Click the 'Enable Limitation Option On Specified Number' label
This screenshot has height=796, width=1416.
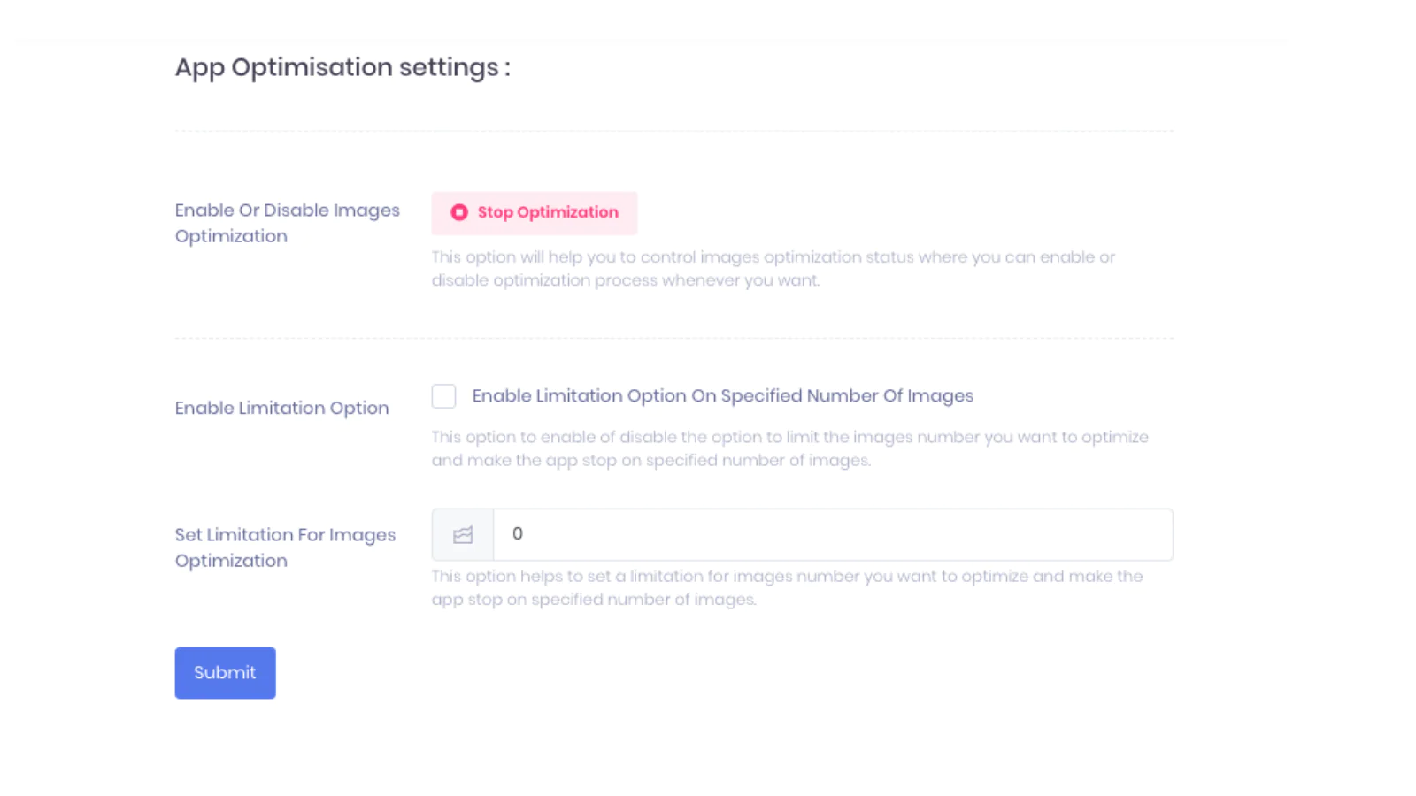coord(722,396)
